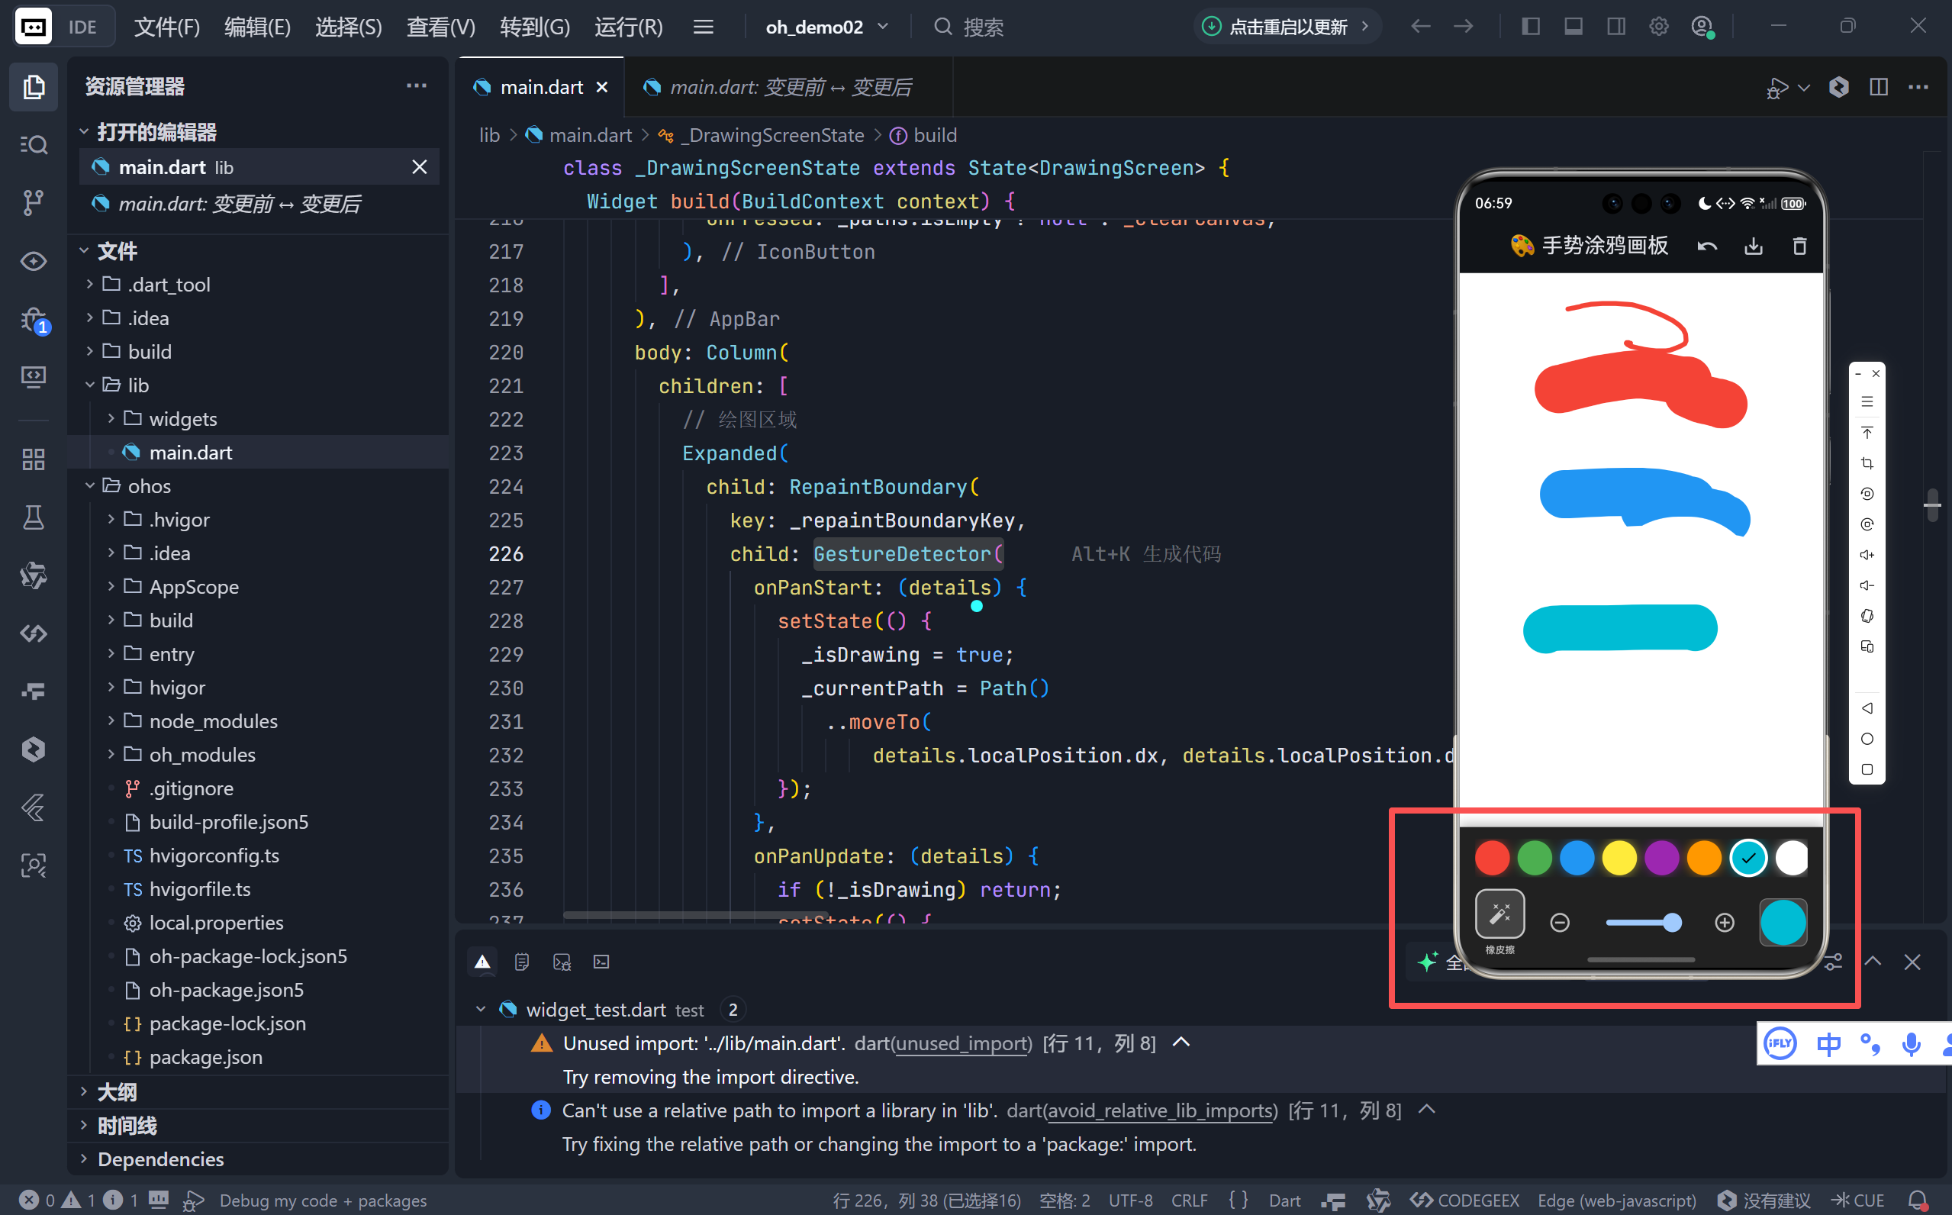Screen dimensions: 1952x1215
Task: Expand the widgets folder
Action: click(182, 419)
